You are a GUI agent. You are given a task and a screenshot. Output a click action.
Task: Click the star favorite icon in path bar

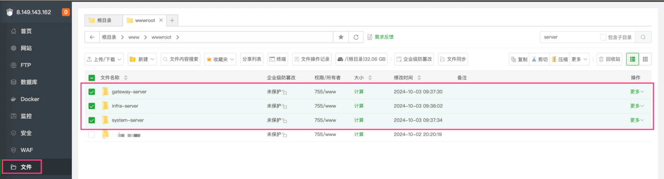click(341, 37)
